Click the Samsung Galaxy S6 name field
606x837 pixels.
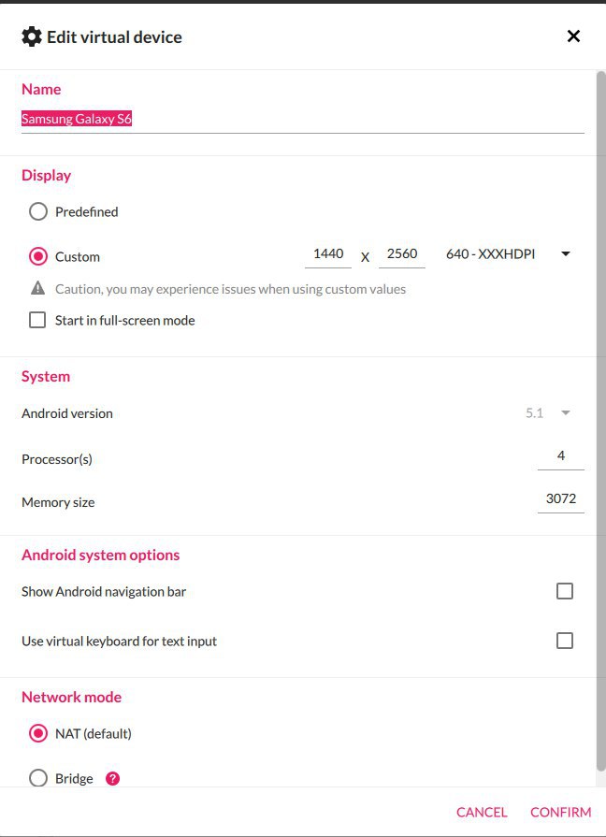click(x=303, y=120)
